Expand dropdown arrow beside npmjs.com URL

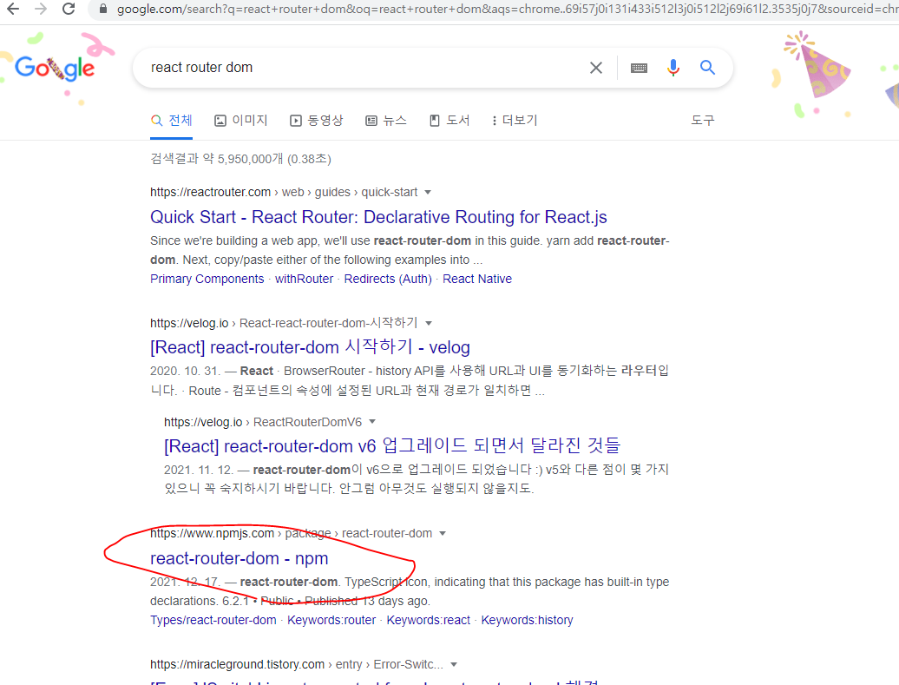[443, 534]
